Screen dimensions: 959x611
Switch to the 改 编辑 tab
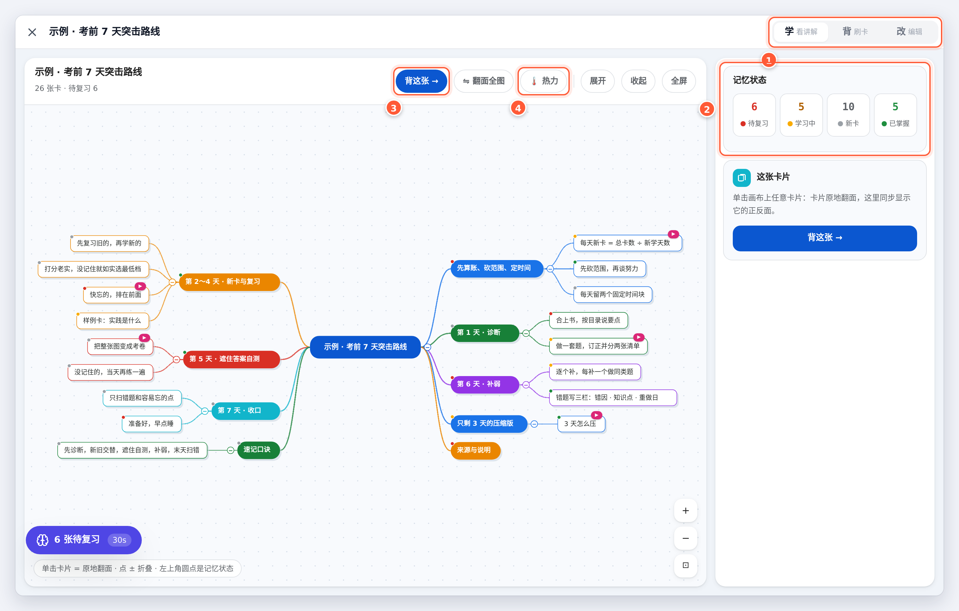[909, 32]
